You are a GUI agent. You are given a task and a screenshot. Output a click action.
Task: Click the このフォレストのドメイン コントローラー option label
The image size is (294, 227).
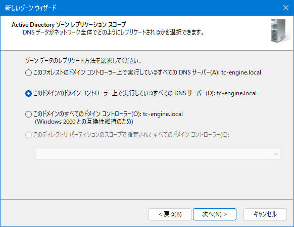147,72
